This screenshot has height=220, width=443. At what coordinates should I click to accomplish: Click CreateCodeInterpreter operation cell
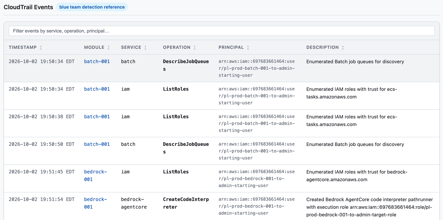pyautogui.click(x=186, y=203)
